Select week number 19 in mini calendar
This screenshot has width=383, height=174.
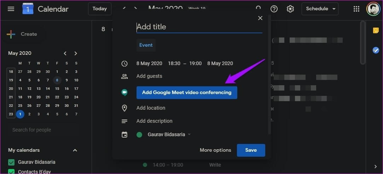tap(11, 80)
